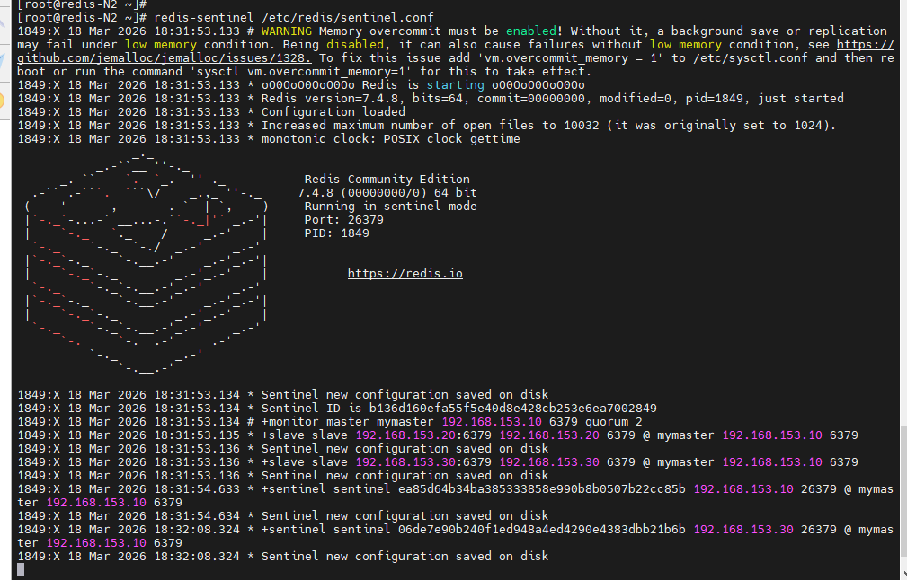Click the terminal cursor block at bottom
This screenshot has width=907, height=580.
pyautogui.click(x=21, y=569)
